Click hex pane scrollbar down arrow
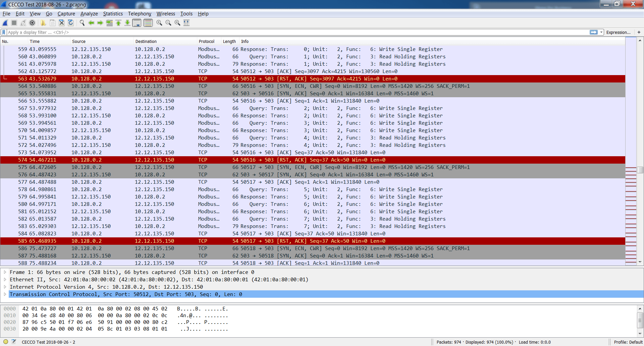This screenshot has height=346, width=644. [640, 334]
